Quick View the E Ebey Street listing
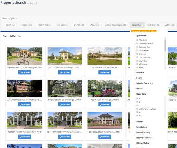 pyautogui.click(x=105, y=137)
